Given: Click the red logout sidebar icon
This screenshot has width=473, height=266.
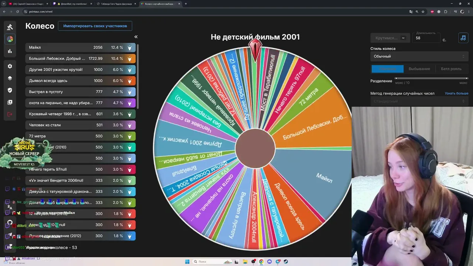Looking at the screenshot, I should coord(10,114).
